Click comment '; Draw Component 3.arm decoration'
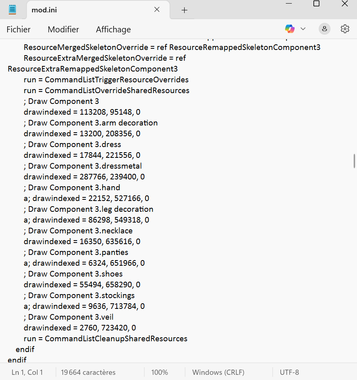Screen dimensions: 357x380 pos(91,123)
